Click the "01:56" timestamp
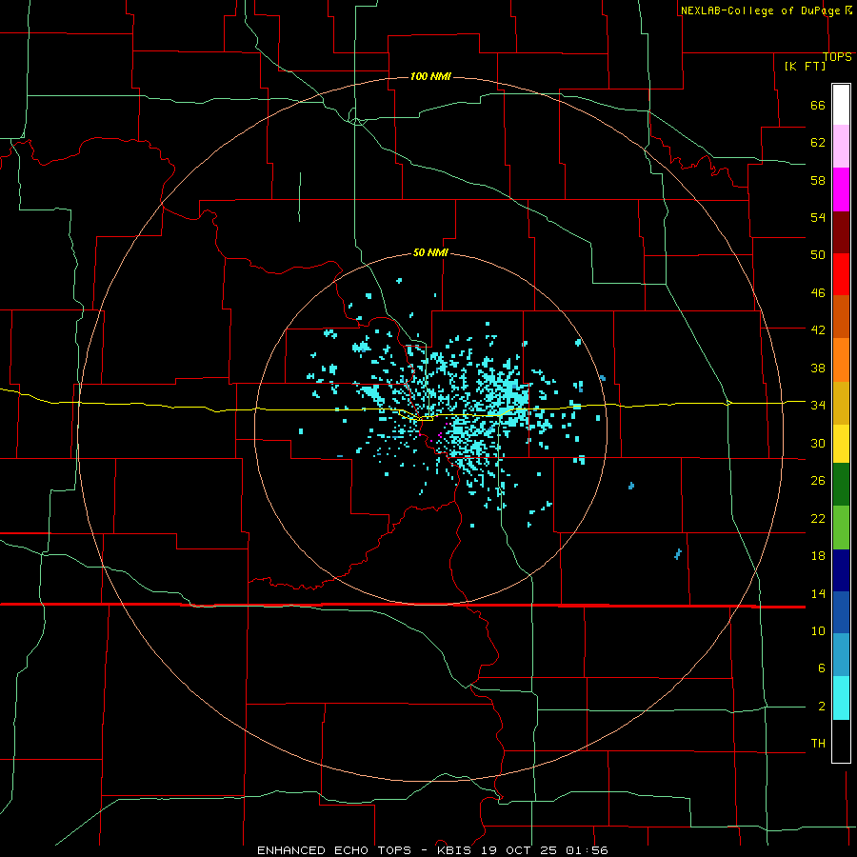The width and height of the screenshot is (857, 857). (x=587, y=850)
